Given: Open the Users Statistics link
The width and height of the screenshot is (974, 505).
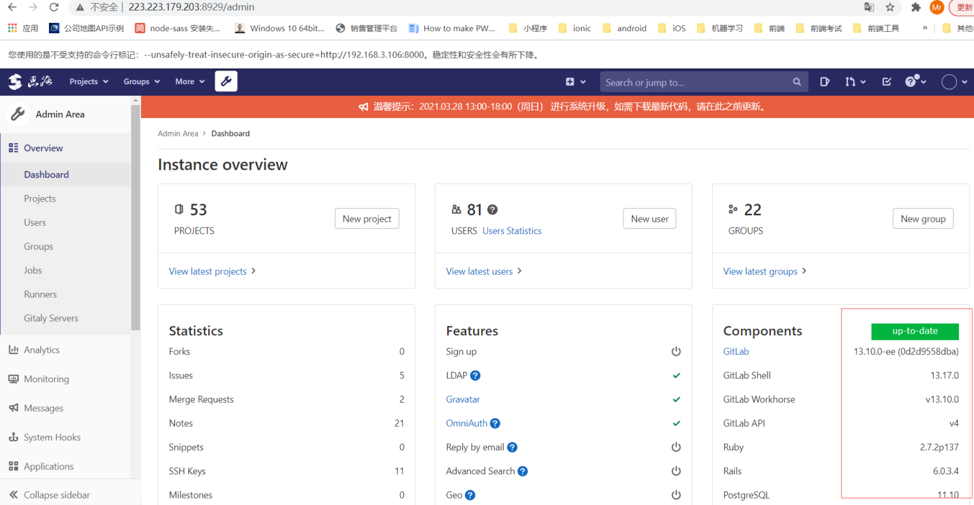Looking at the screenshot, I should coord(512,231).
